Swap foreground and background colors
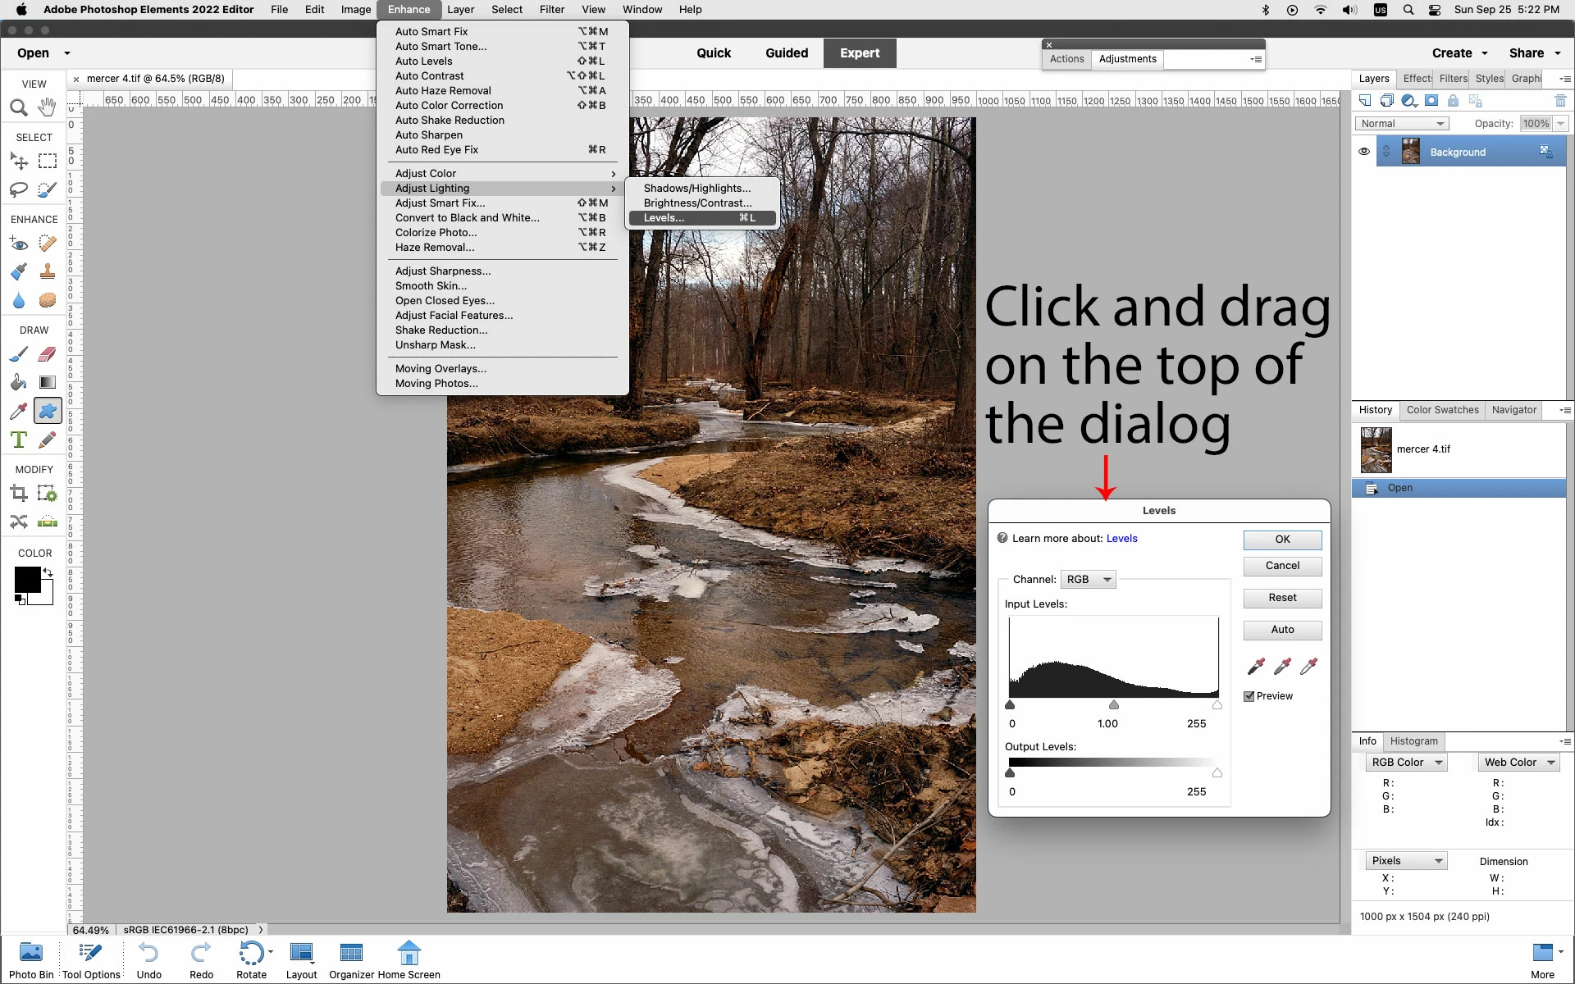Image resolution: width=1575 pixels, height=984 pixels. point(48,572)
